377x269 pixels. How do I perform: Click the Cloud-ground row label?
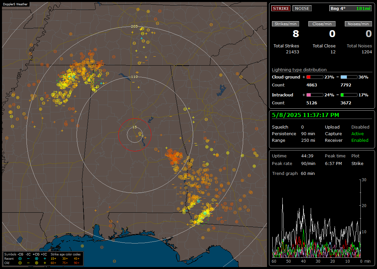[x=286, y=77]
